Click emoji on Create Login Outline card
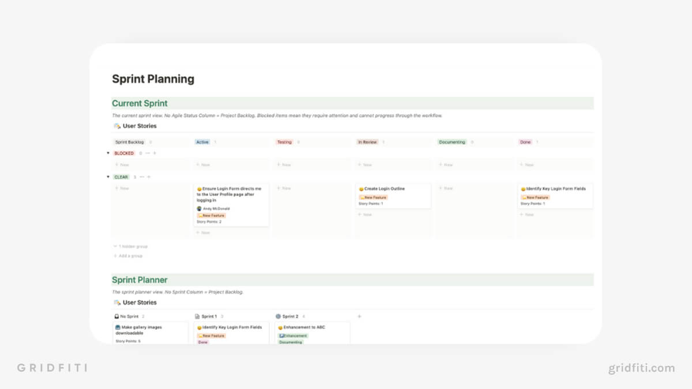692x389 pixels. pos(361,189)
